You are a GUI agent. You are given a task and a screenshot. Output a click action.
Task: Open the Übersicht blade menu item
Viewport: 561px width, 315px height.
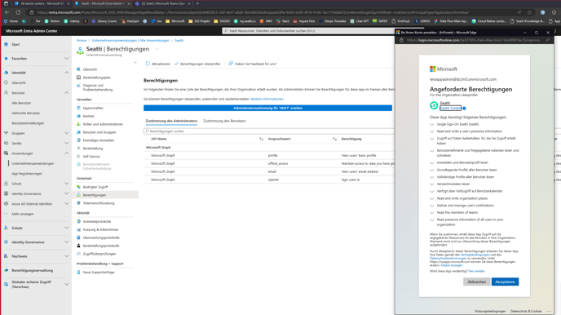click(x=90, y=69)
